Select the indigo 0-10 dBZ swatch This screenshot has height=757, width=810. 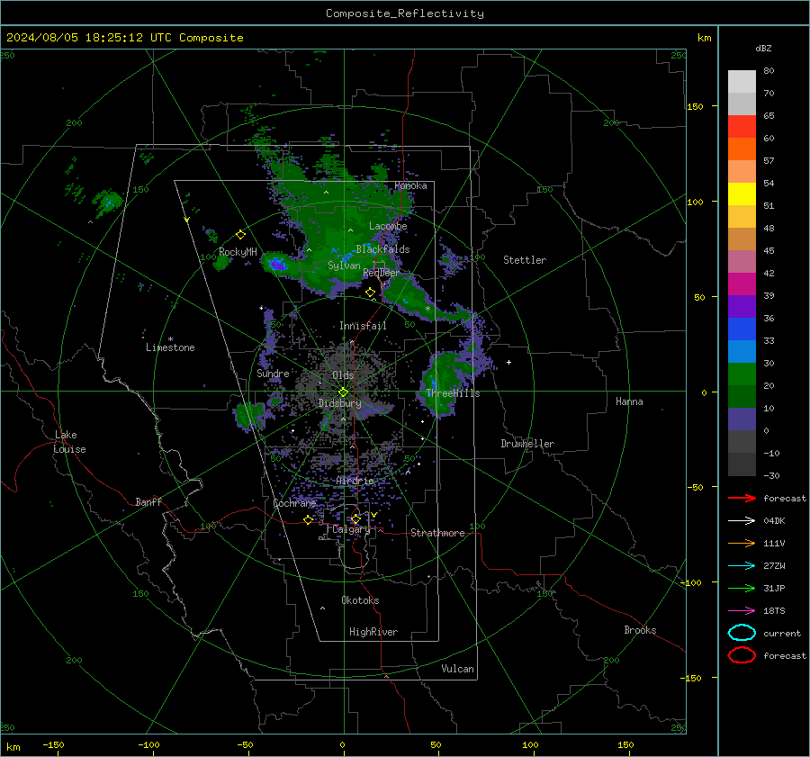(742, 419)
